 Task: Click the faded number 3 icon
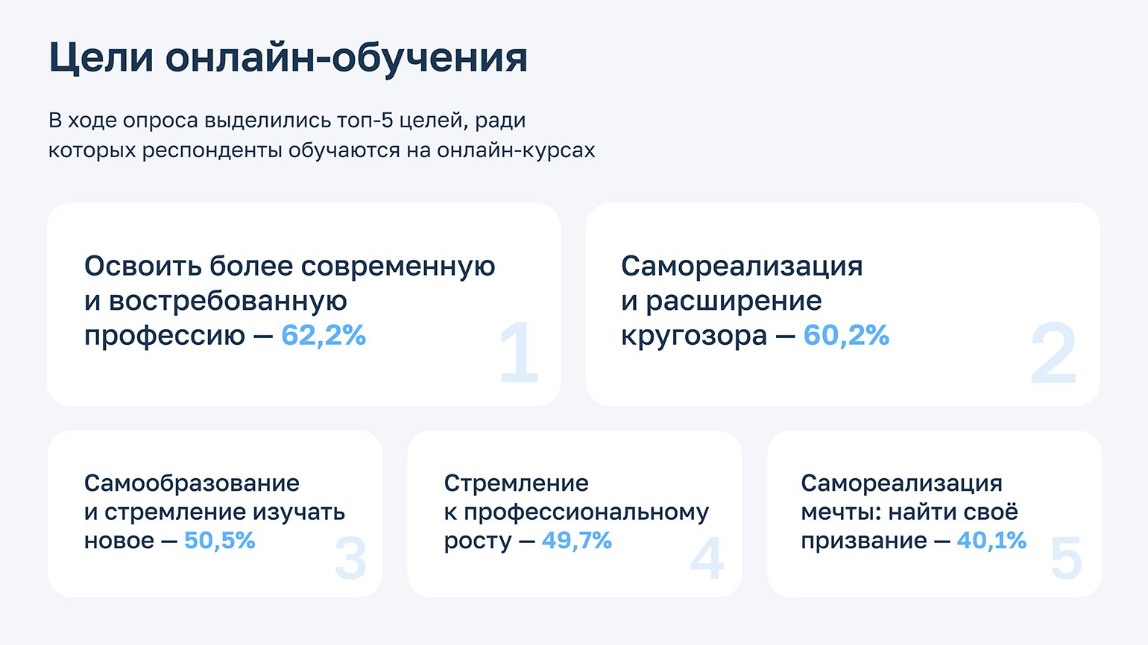(350, 558)
